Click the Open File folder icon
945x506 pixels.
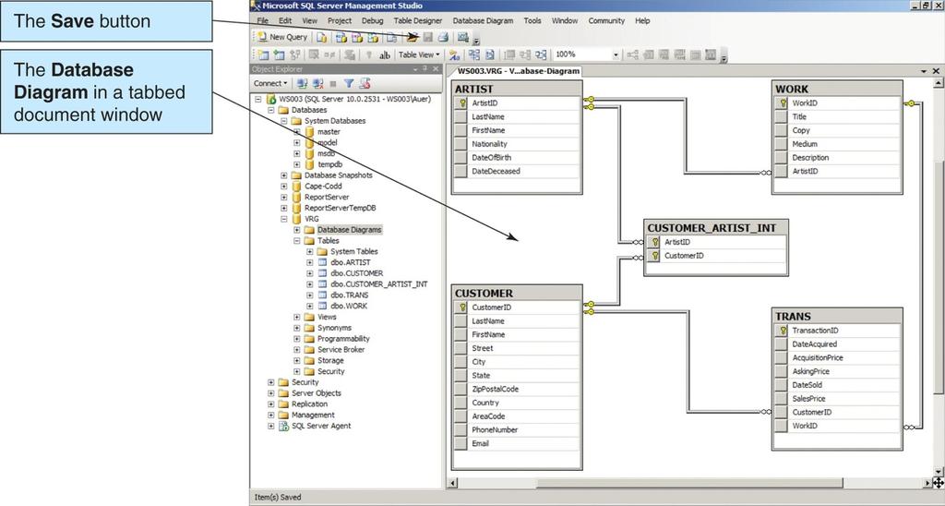412,37
